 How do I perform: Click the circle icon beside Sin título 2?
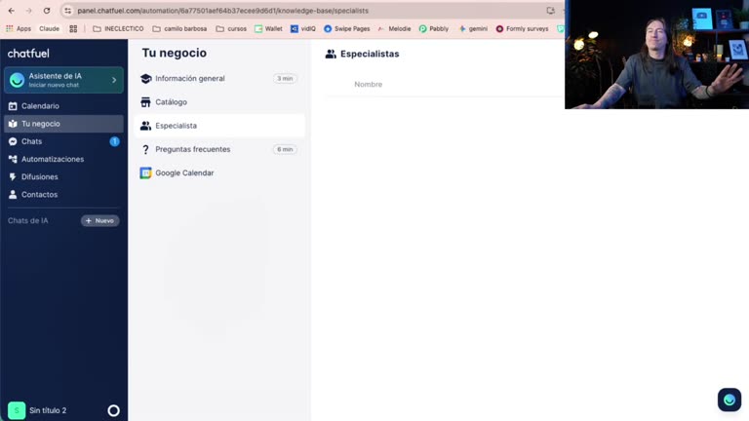(x=114, y=410)
